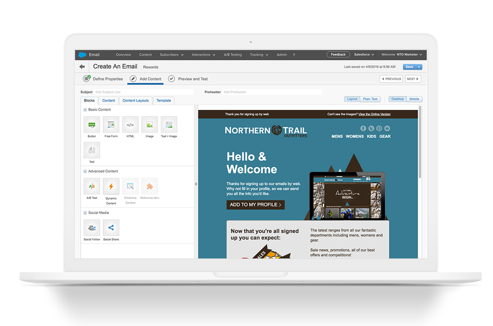Image resolution: width=493 pixels, height=326 pixels.
Task: Switch to Plain Text view
Action: (370, 99)
